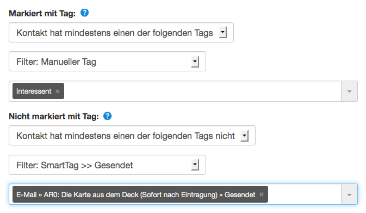Remove the E-Mail AR0 Gesendet tag
Screen dimensions: 366x213
[262, 194]
